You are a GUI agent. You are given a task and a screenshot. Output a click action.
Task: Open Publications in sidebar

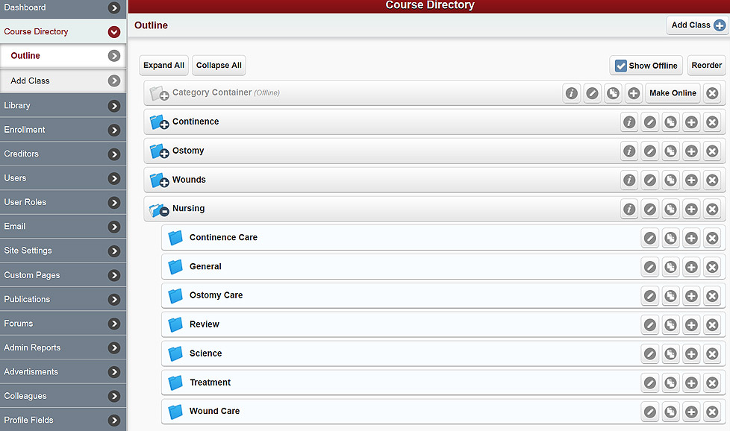coord(63,300)
